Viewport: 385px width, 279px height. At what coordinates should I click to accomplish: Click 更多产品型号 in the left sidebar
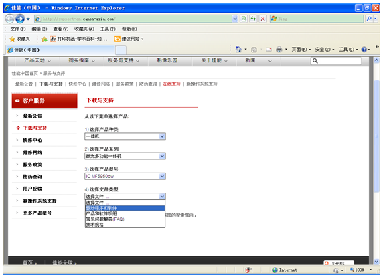(x=37, y=213)
